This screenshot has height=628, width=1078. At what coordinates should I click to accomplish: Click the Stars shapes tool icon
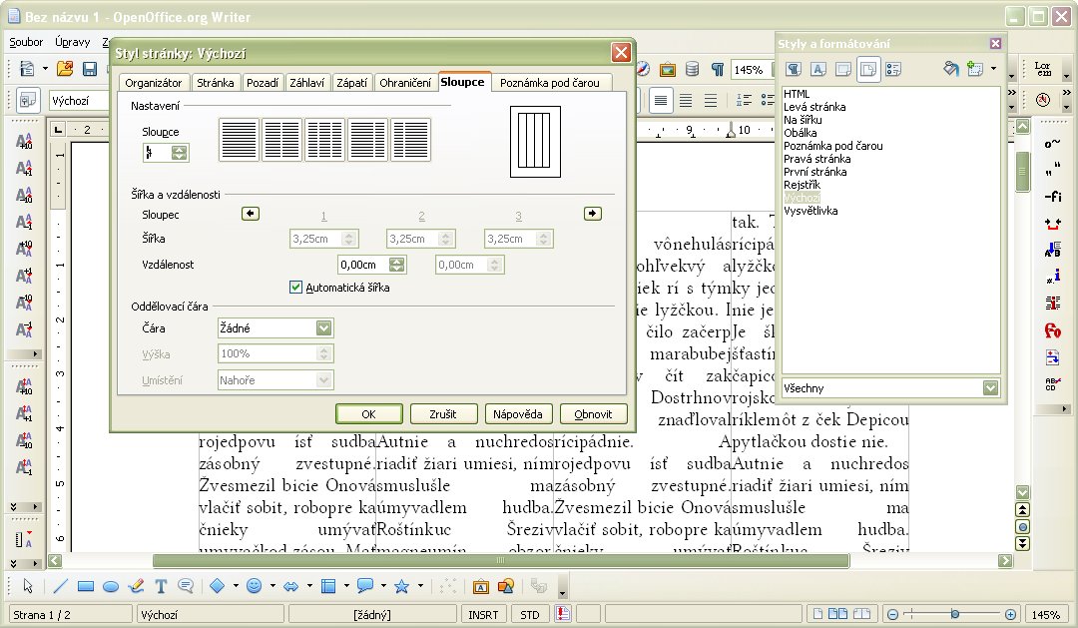pos(402,586)
